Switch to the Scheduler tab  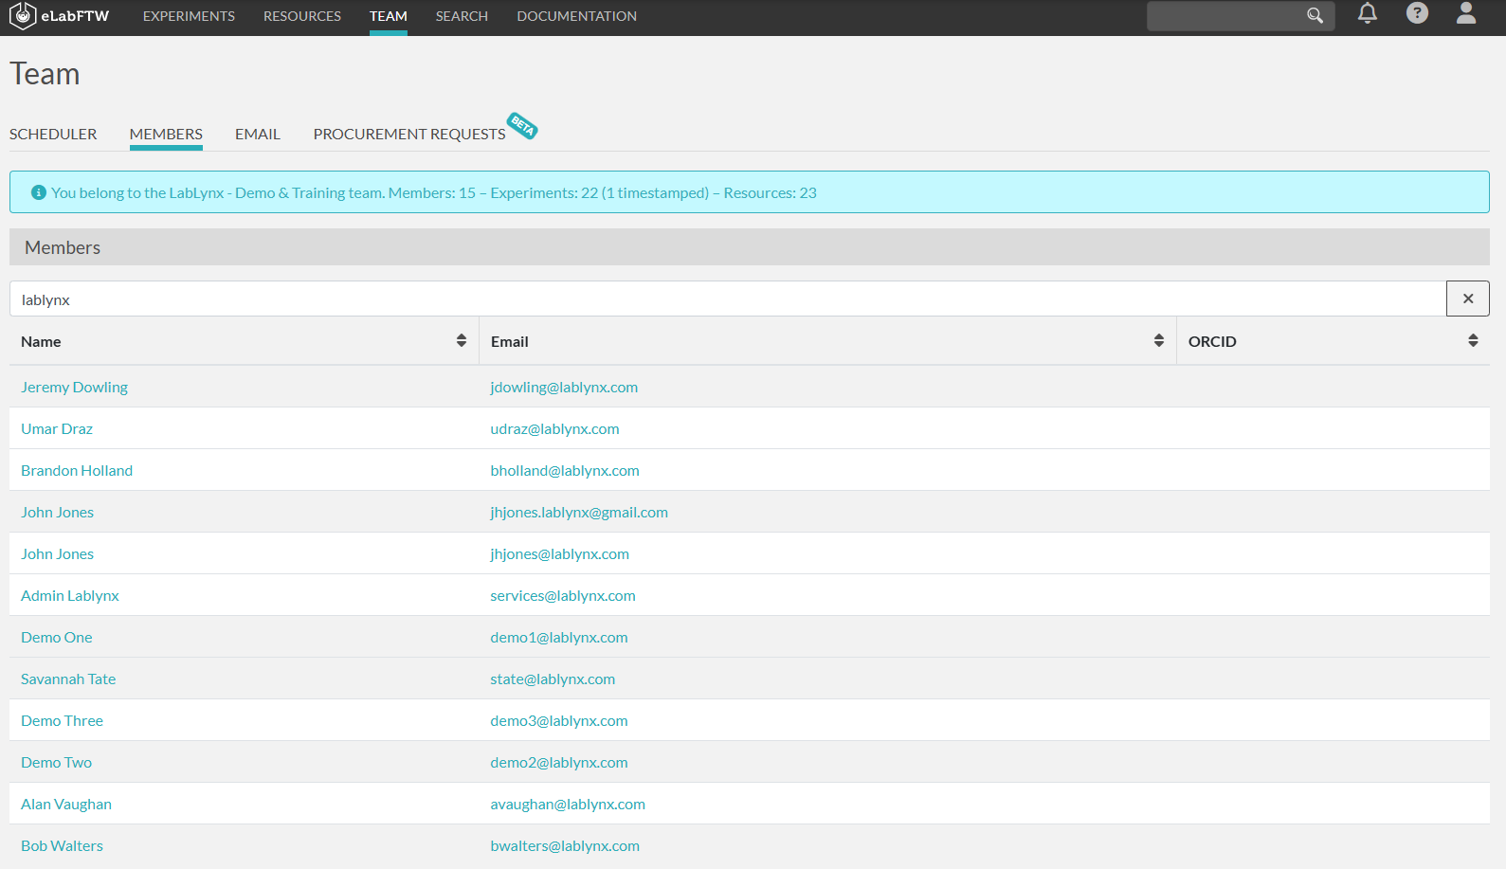pyautogui.click(x=53, y=135)
